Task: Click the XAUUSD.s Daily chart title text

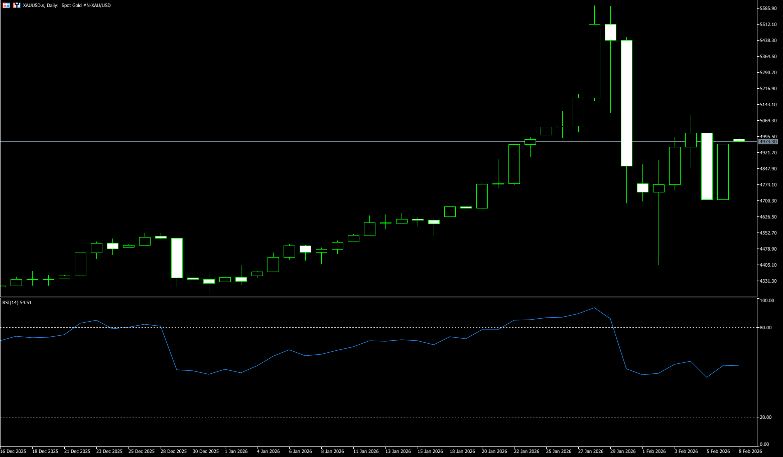Action: (x=67, y=6)
